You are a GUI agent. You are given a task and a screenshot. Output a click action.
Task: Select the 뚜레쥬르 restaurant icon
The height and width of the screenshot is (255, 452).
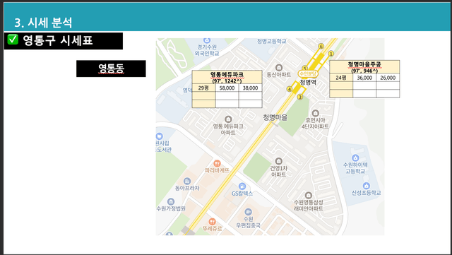(x=212, y=222)
